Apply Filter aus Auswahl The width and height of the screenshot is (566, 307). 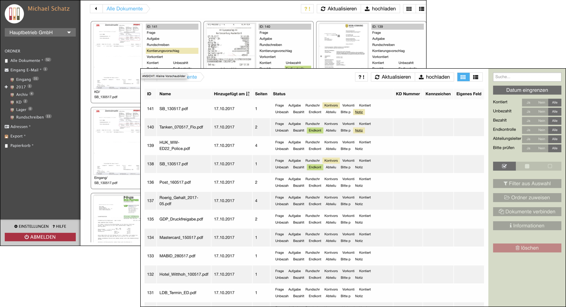[x=527, y=183]
